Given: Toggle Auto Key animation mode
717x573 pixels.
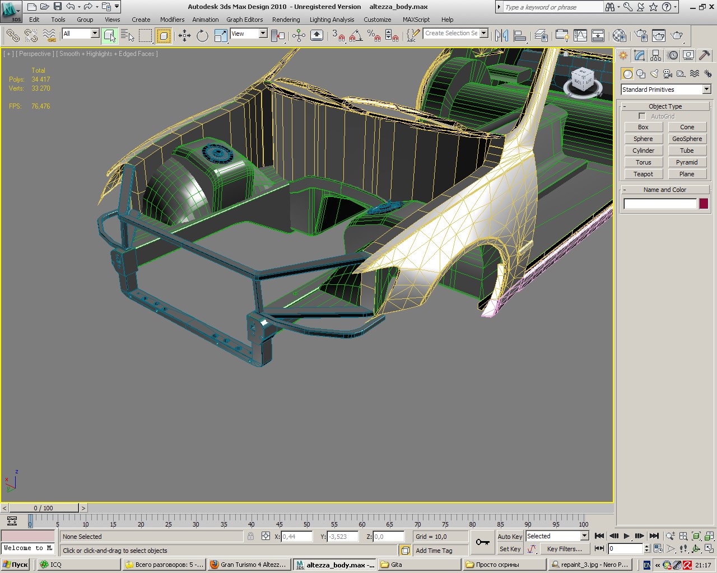Looking at the screenshot, I should click(510, 536).
